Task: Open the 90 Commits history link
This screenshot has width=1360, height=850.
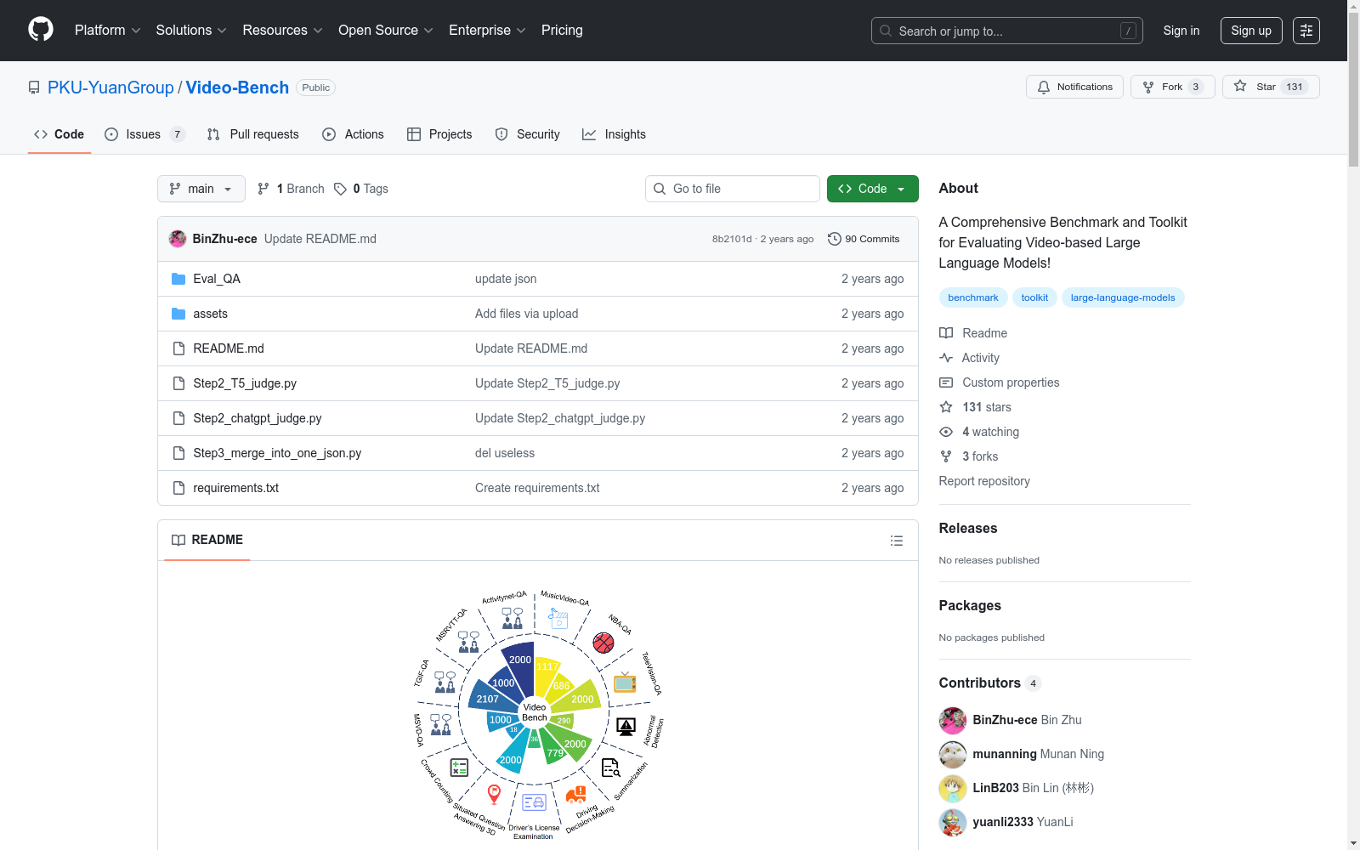Action: coord(864,239)
